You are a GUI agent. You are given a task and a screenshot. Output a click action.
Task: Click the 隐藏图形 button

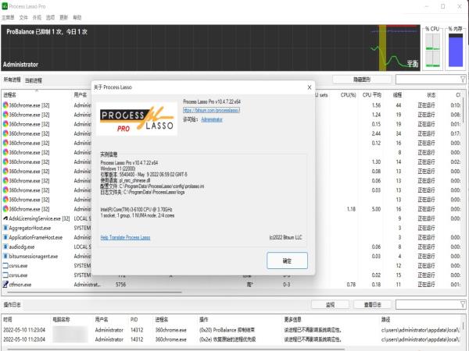tap(362, 80)
